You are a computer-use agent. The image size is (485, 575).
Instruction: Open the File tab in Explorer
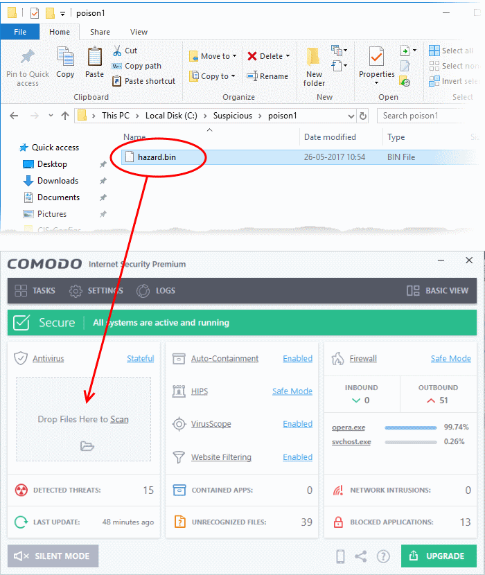click(x=20, y=32)
